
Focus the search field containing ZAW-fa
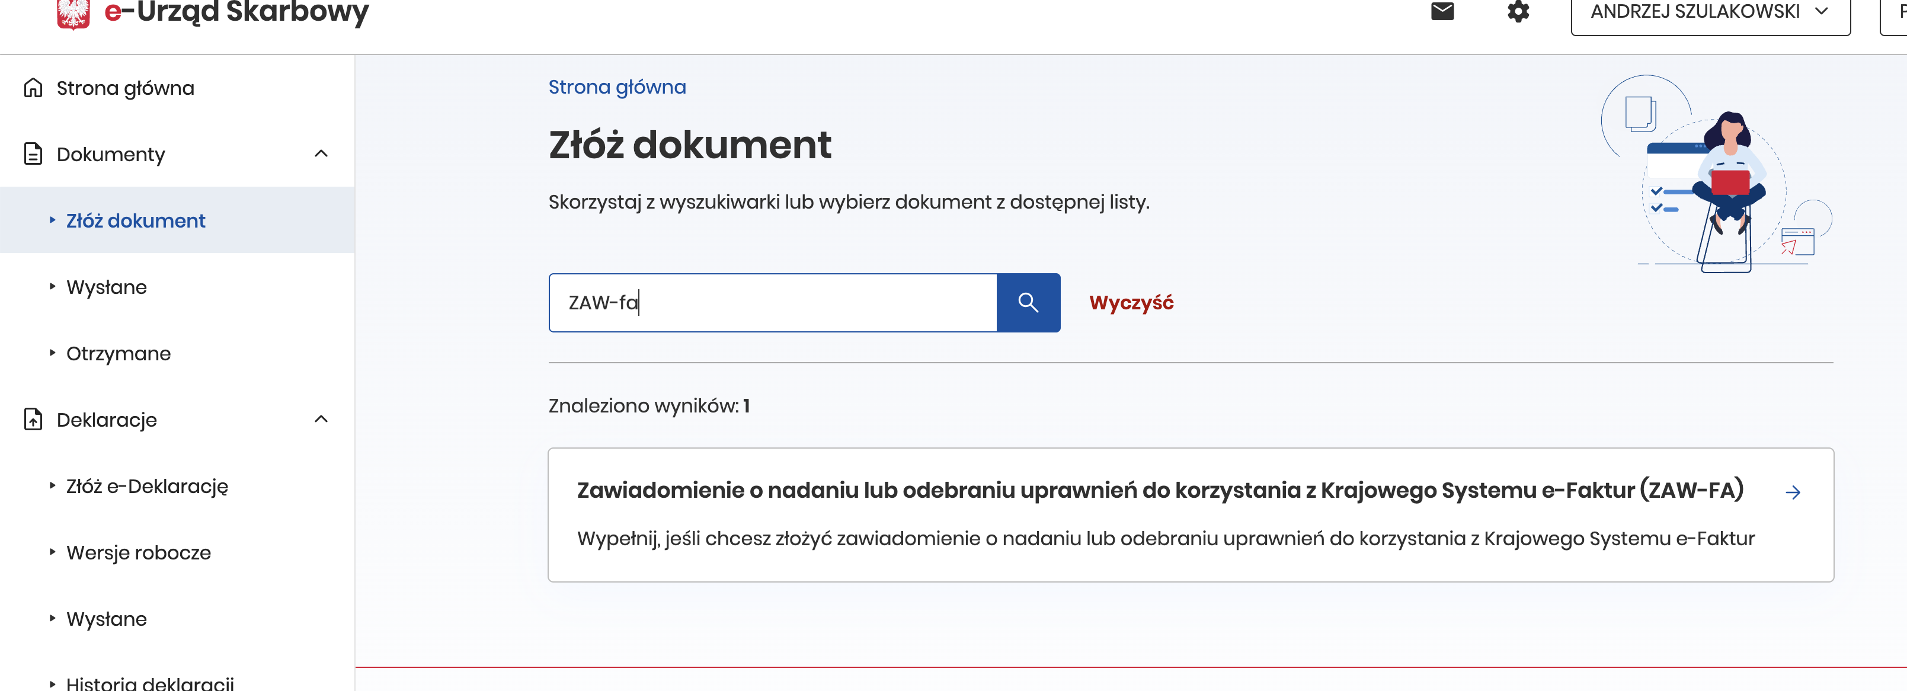[773, 302]
